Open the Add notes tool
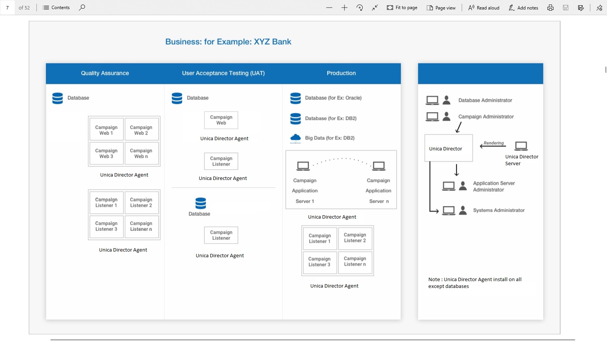This screenshot has height=341, width=607. pos(524,8)
